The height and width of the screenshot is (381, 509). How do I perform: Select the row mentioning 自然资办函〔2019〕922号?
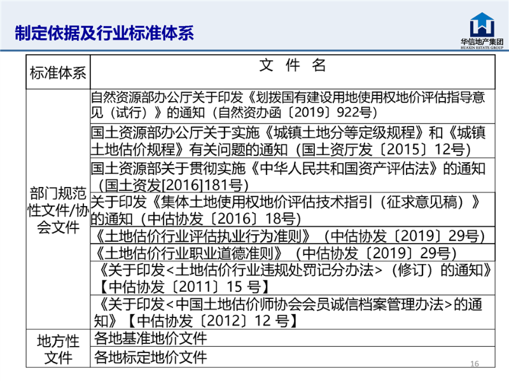pos(293,106)
